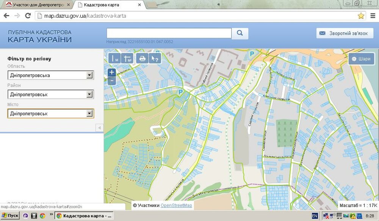Click the cadastral number search field
Screen dimensions: 379x221
point(169,33)
